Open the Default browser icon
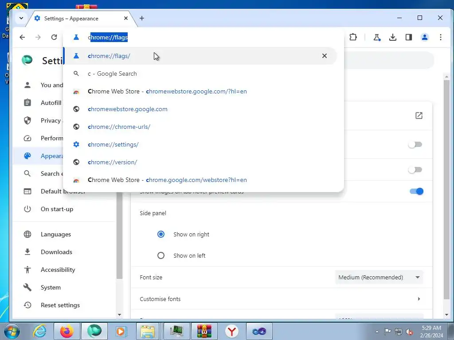The width and height of the screenshot is (454, 340). pyautogui.click(x=27, y=191)
